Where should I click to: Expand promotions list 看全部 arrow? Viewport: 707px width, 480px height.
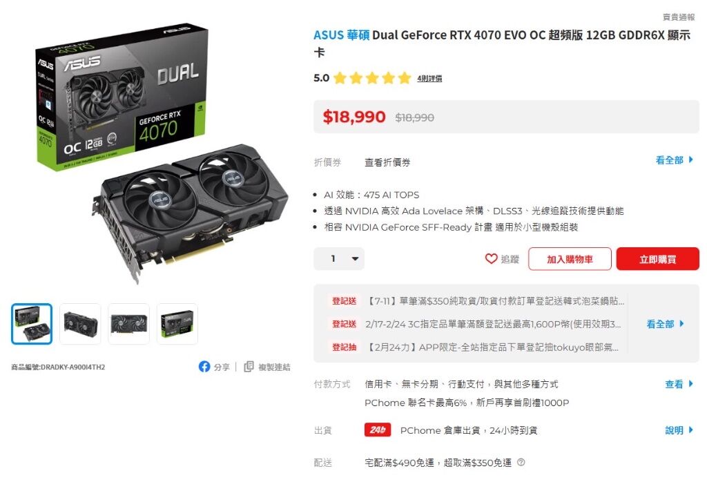[665, 324]
